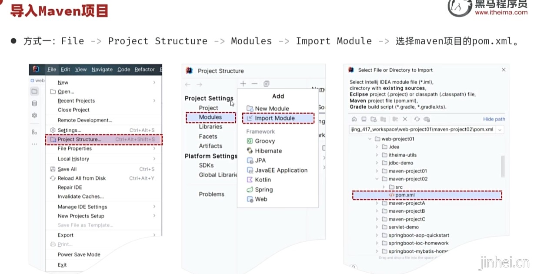Click the import dialog tree vertical scrollbar

[503, 166]
